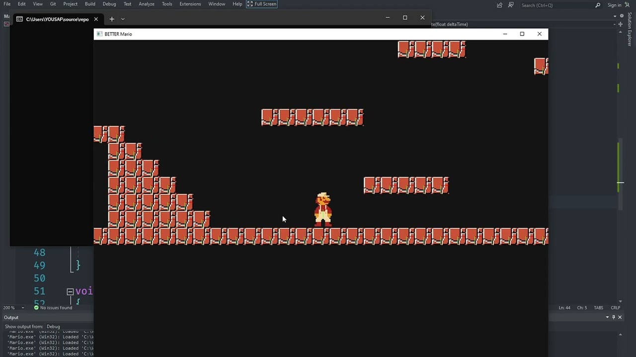Viewport: 636px width, 357px height.
Task: Click line number 48 in the editor
Action: click(39, 253)
